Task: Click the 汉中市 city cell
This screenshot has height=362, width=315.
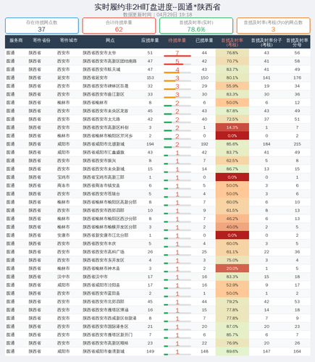Action: [64, 277]
